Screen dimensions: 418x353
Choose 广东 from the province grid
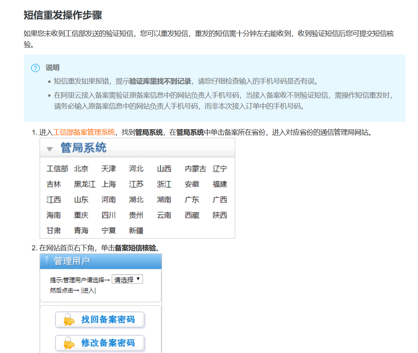tap(192, 200)
